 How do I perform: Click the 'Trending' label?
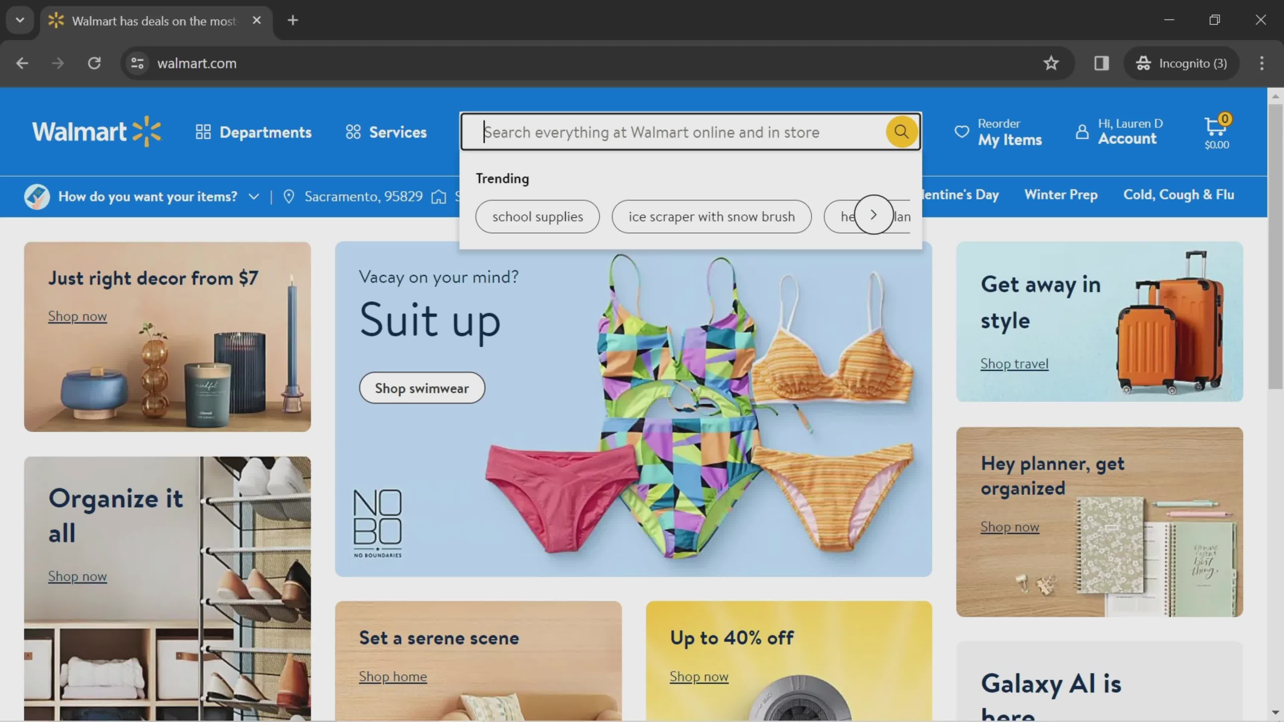(x=503, y=178)
